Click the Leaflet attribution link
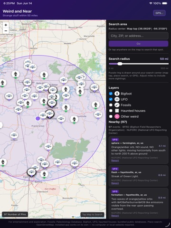This screenshot has height=228, width=171. point(78,217)
